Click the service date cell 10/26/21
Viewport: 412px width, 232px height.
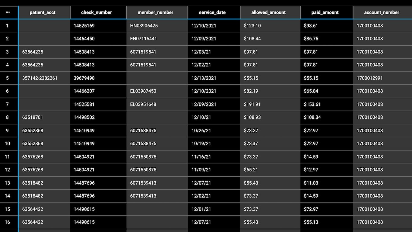click(x=201, y=130)
